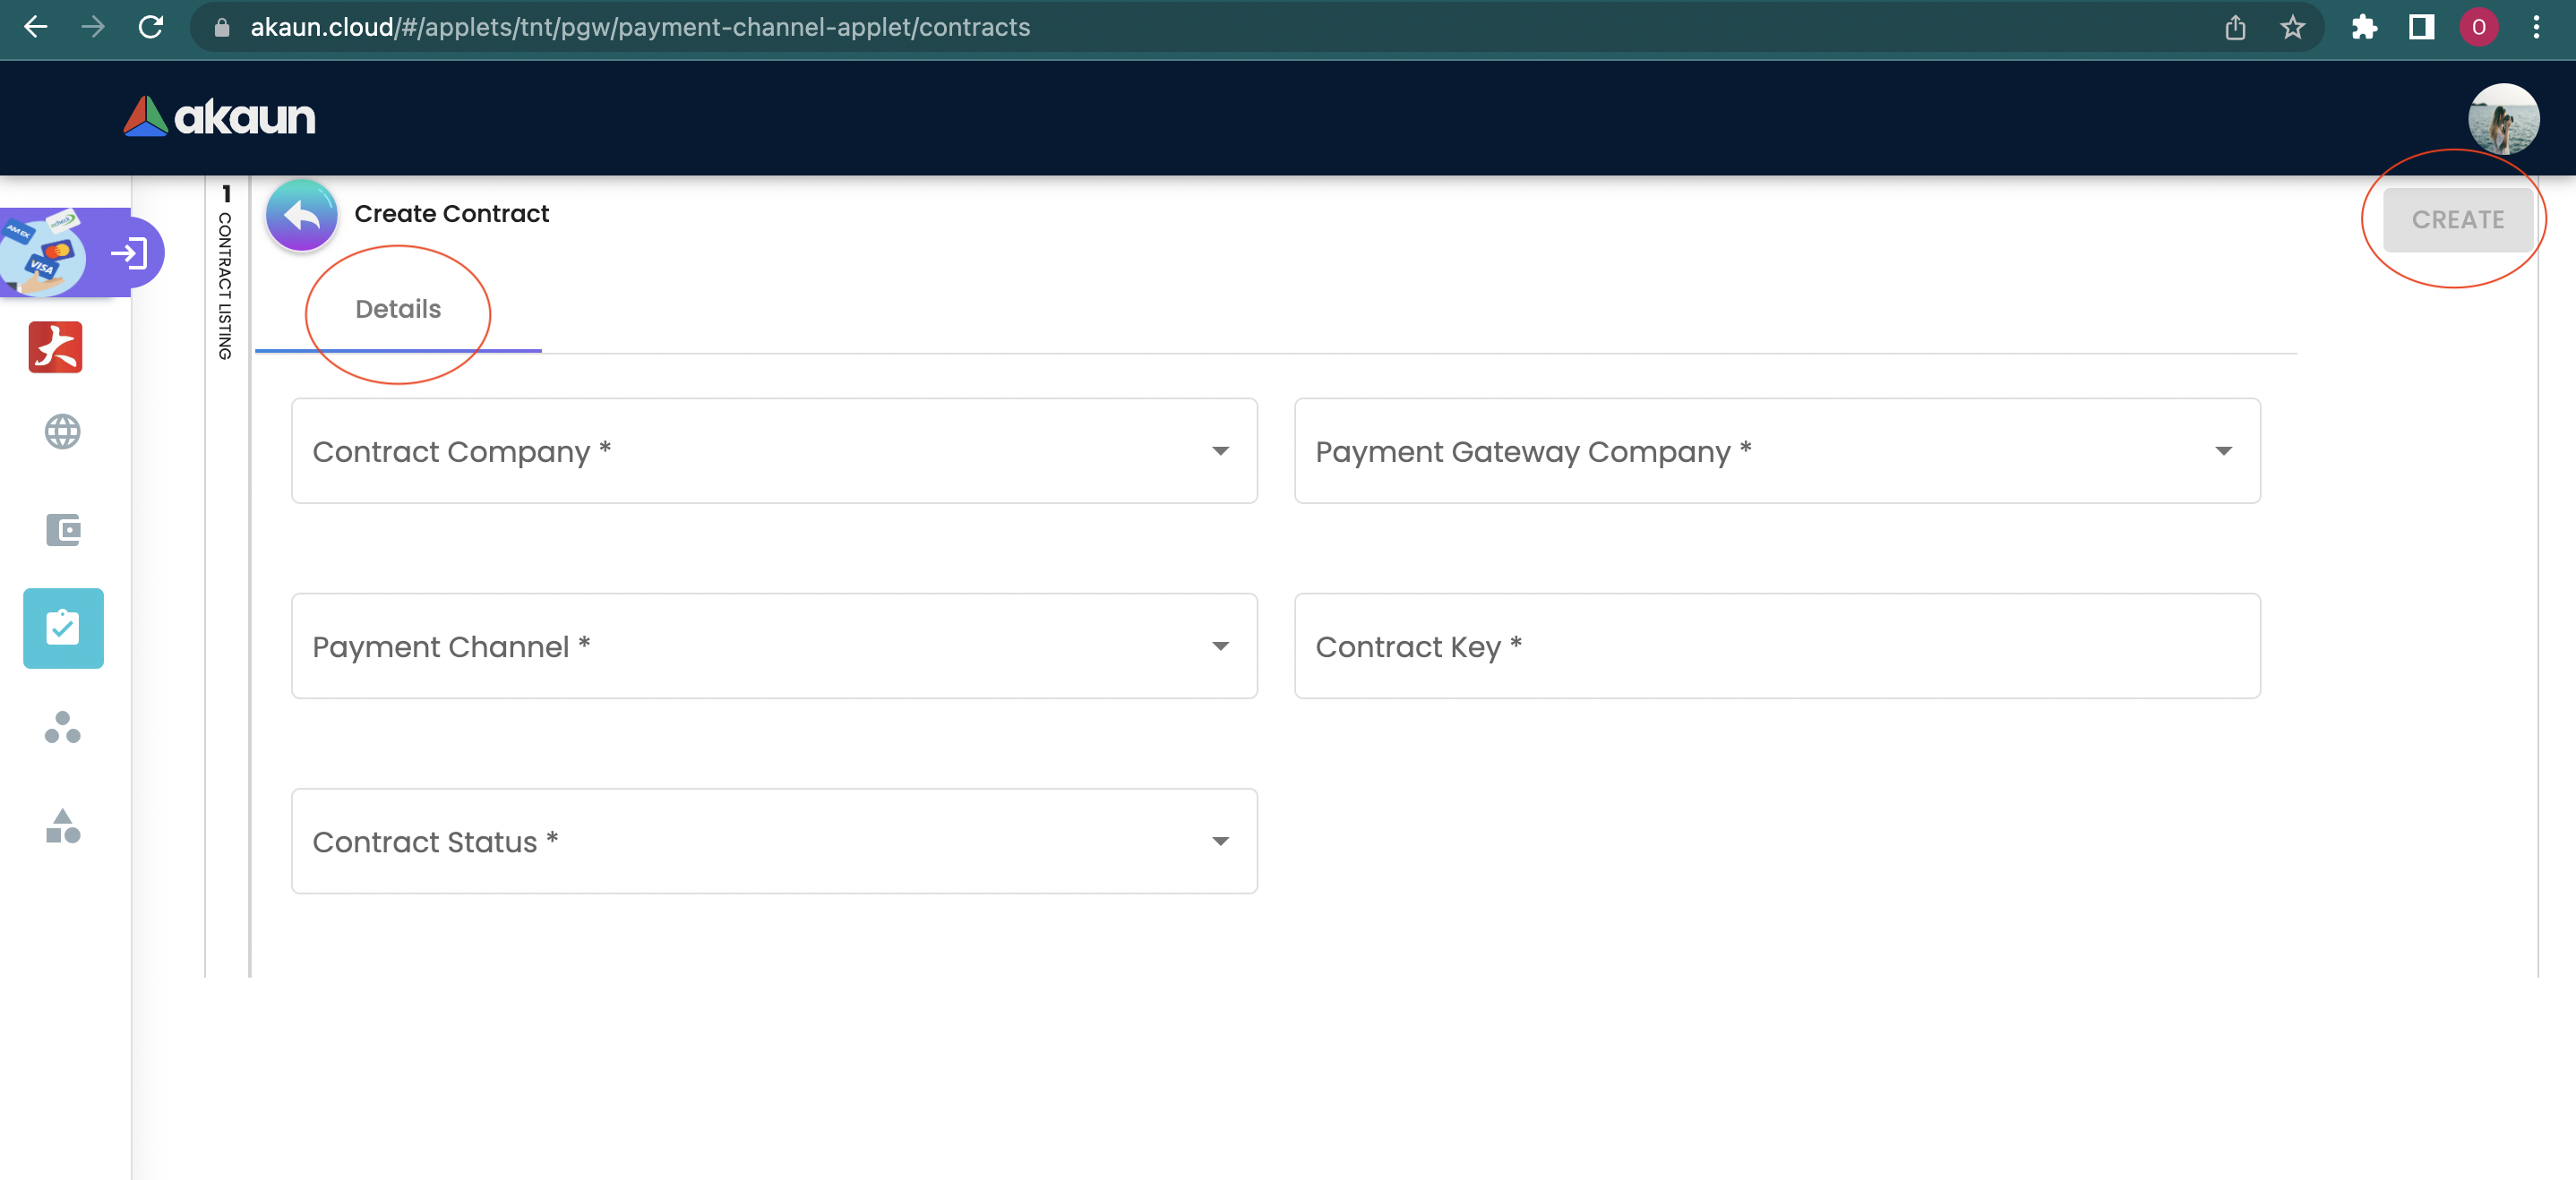Viewport: 2576px width, 1180px height.
Task: Expand the Contract Company dropdown
Action: tap(773, 450)
